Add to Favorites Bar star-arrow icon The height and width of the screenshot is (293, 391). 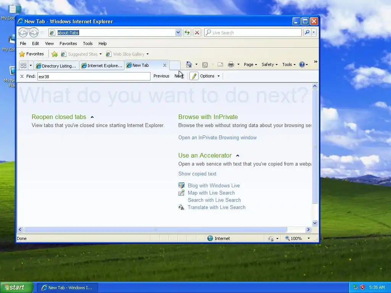point(54,54)
